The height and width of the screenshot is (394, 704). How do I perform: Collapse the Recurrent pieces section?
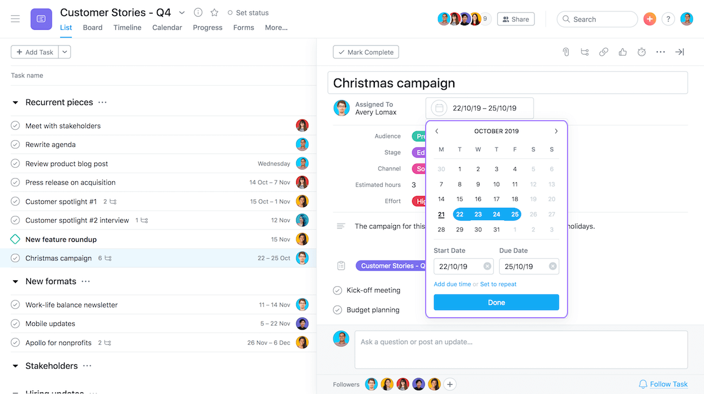15,102
